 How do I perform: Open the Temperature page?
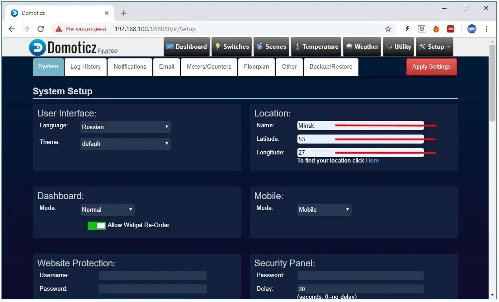(316, 47)
